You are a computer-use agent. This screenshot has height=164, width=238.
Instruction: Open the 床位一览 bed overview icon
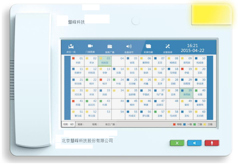[x=71, y=48]
